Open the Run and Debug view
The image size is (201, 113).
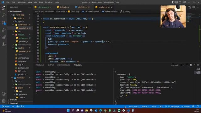[3, 30]
